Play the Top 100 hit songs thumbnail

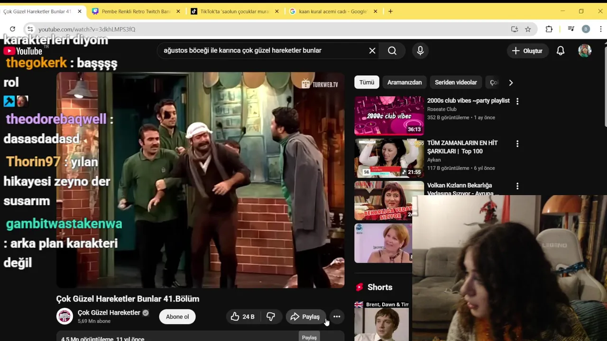389,158
